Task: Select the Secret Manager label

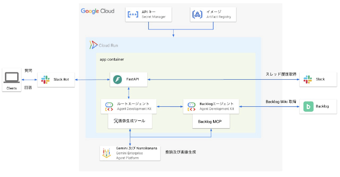Action: (154, 17)
